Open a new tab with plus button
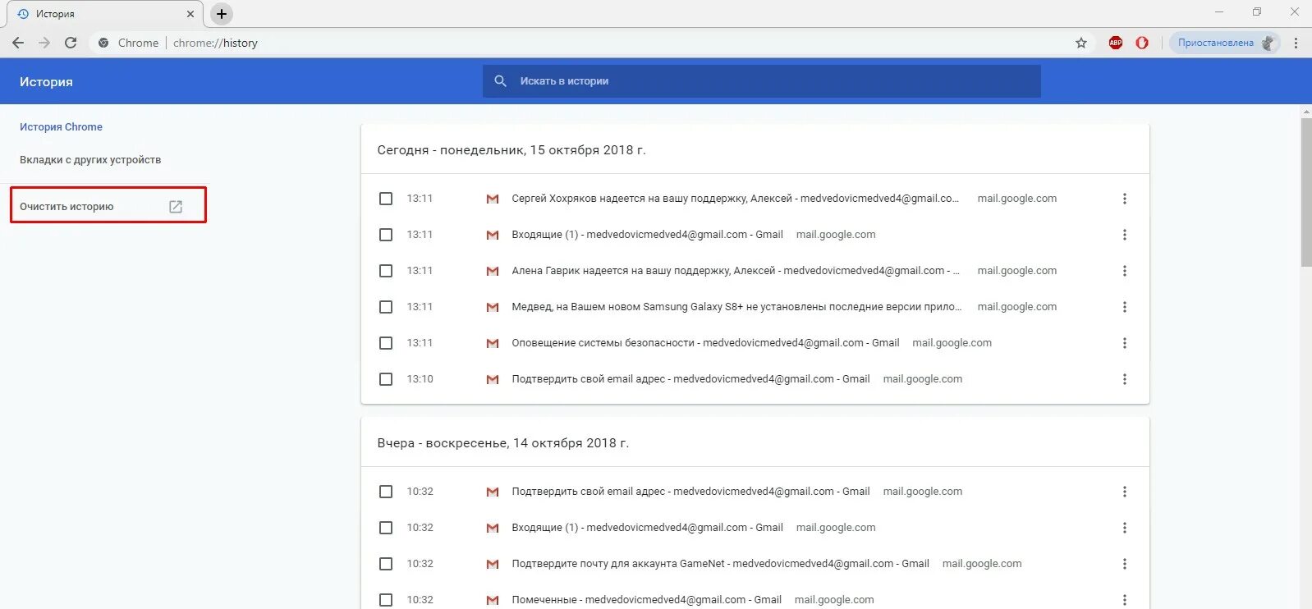 pyautogui.click(x=222, y=14)
